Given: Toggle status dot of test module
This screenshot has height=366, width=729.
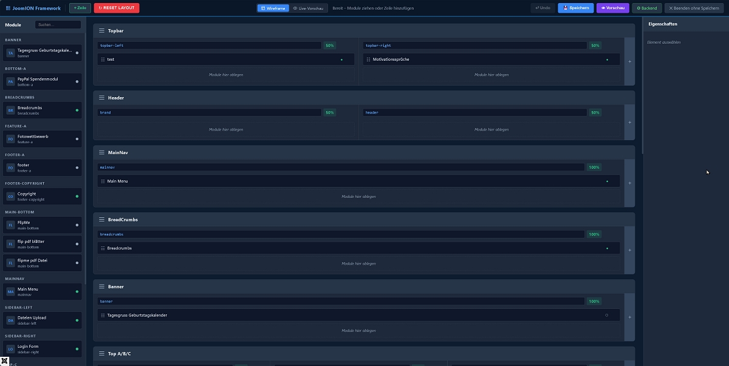Looking at the screenshot, I should point(341,59).
